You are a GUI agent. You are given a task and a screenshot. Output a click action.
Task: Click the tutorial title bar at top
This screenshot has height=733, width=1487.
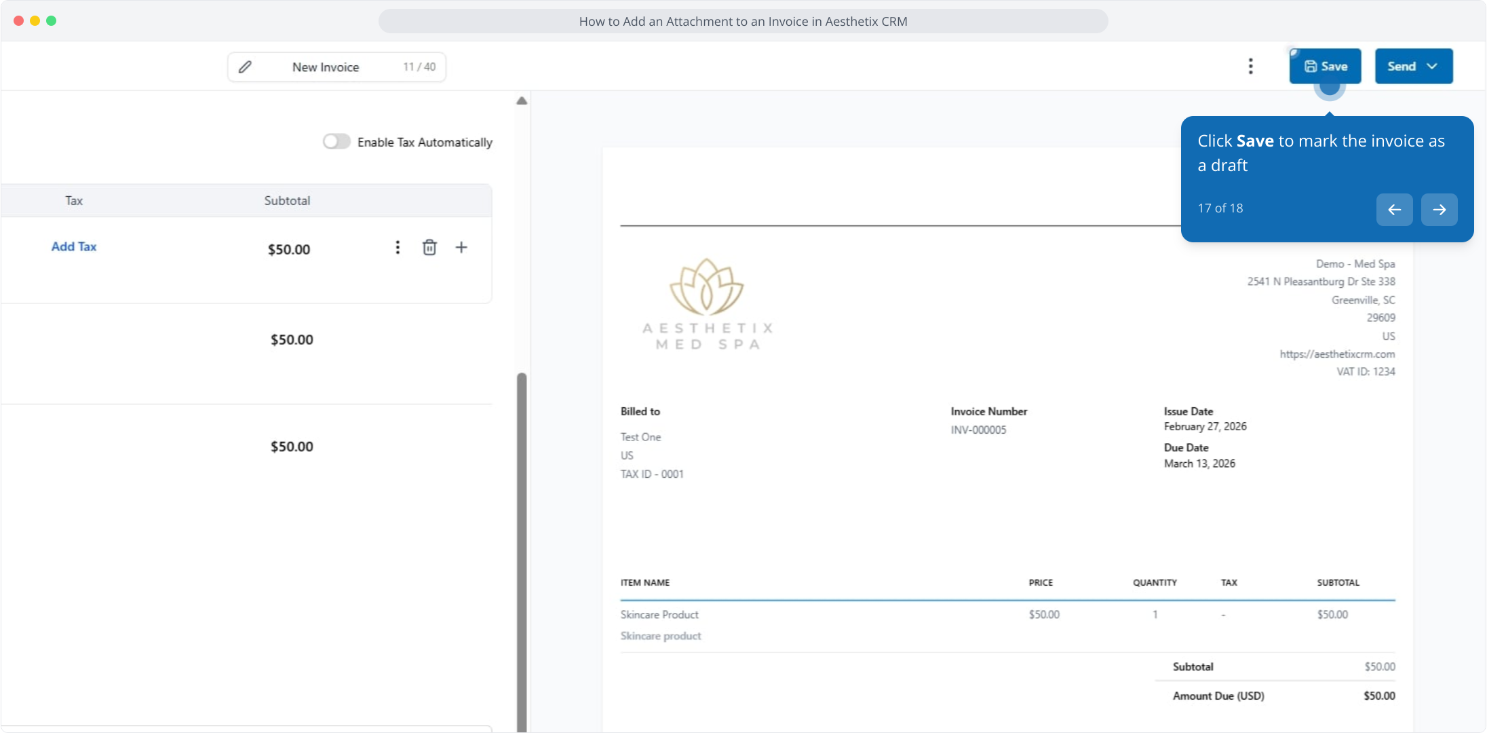click(x=743, y=21)
